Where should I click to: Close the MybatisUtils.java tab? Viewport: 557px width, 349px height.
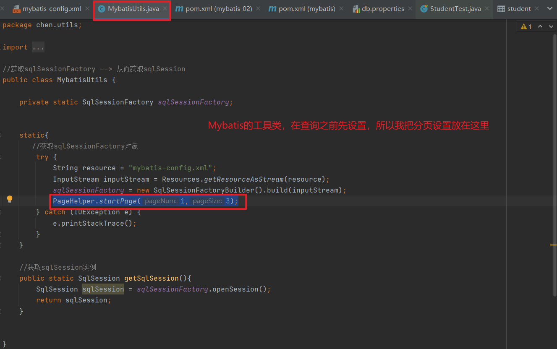coord(165,9)
